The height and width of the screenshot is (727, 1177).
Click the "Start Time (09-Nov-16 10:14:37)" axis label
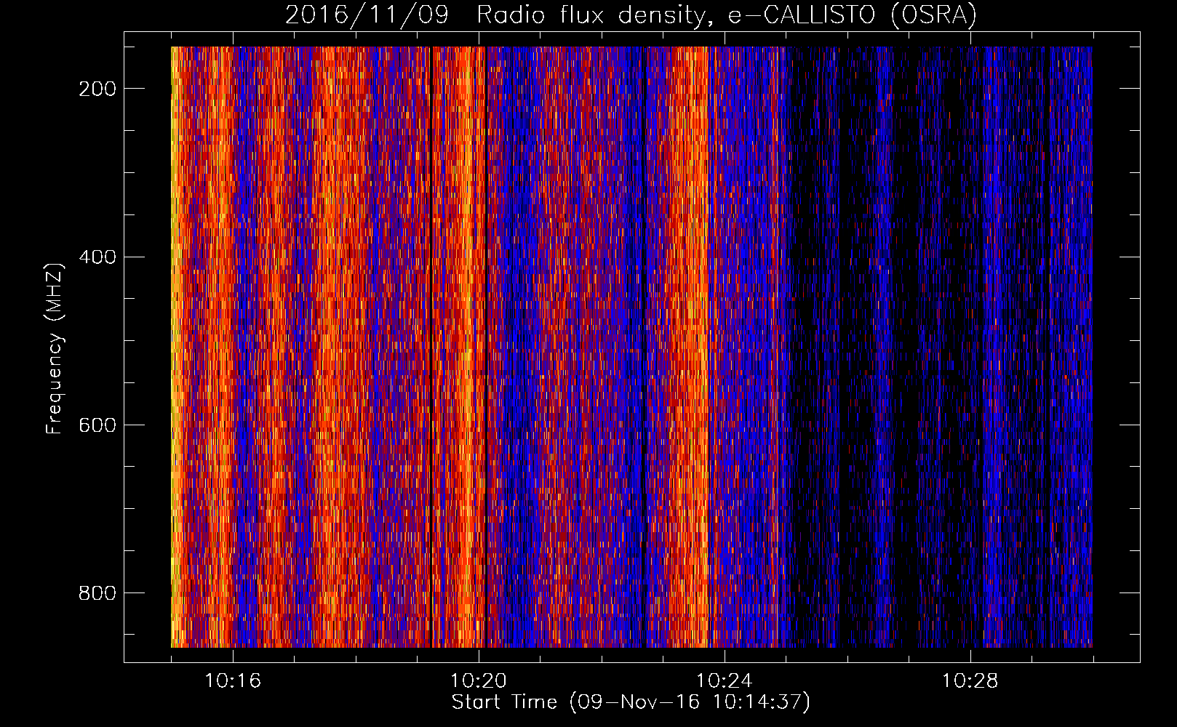click(x=631, y=702)
